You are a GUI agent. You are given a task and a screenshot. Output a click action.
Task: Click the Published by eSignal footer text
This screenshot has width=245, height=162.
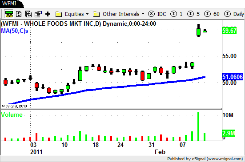[205, 159]
